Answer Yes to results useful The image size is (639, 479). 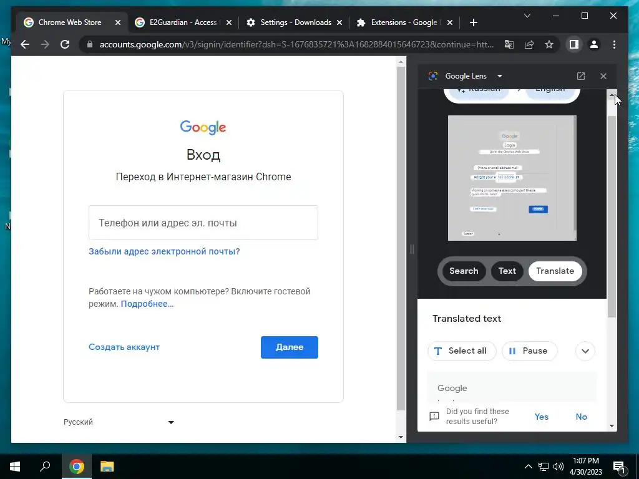541,417
